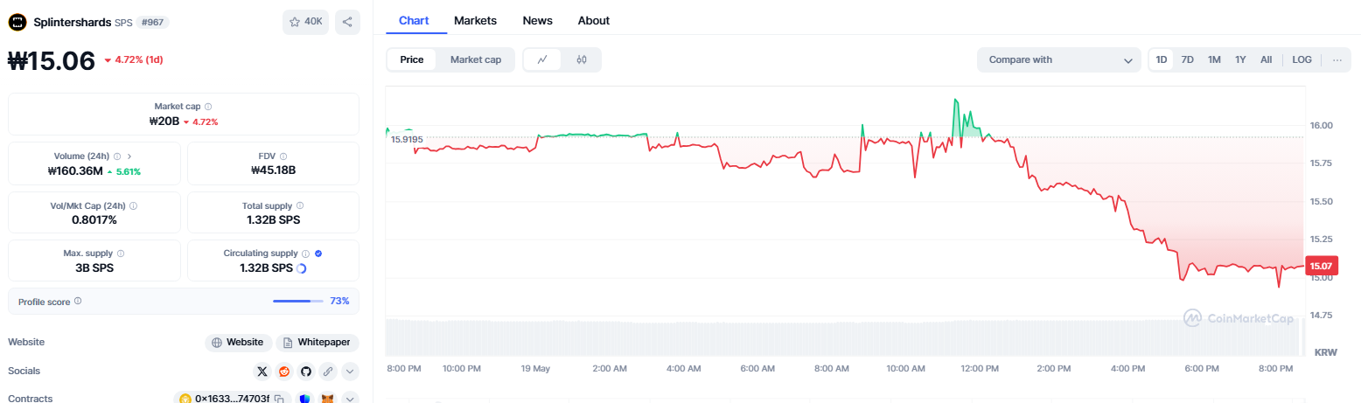Screen dimensions: 1361x403
Task: Click the Profile score info icon
Action: pyautogui.click(x=78, y=301)
